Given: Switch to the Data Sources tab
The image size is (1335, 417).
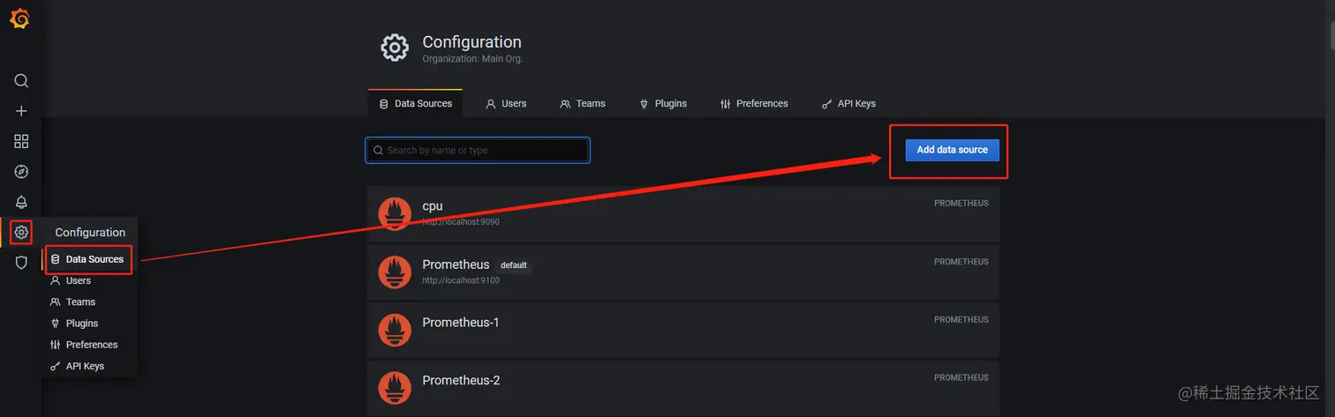Looking at the screenshot, I should tap(415, 104).
